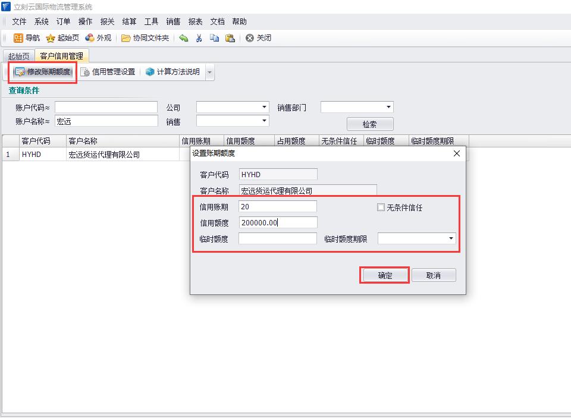Image resolution: width=571 pixels, height=418 pixels.
Task: Click the copy icon in toolbar
Action: (214, 38)
